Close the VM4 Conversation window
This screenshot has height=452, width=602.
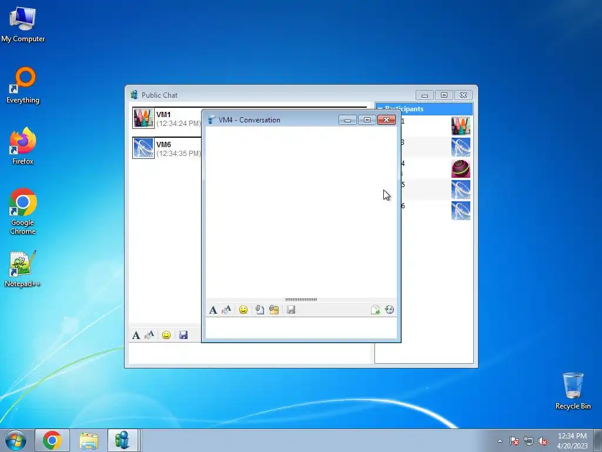point(387,120)
